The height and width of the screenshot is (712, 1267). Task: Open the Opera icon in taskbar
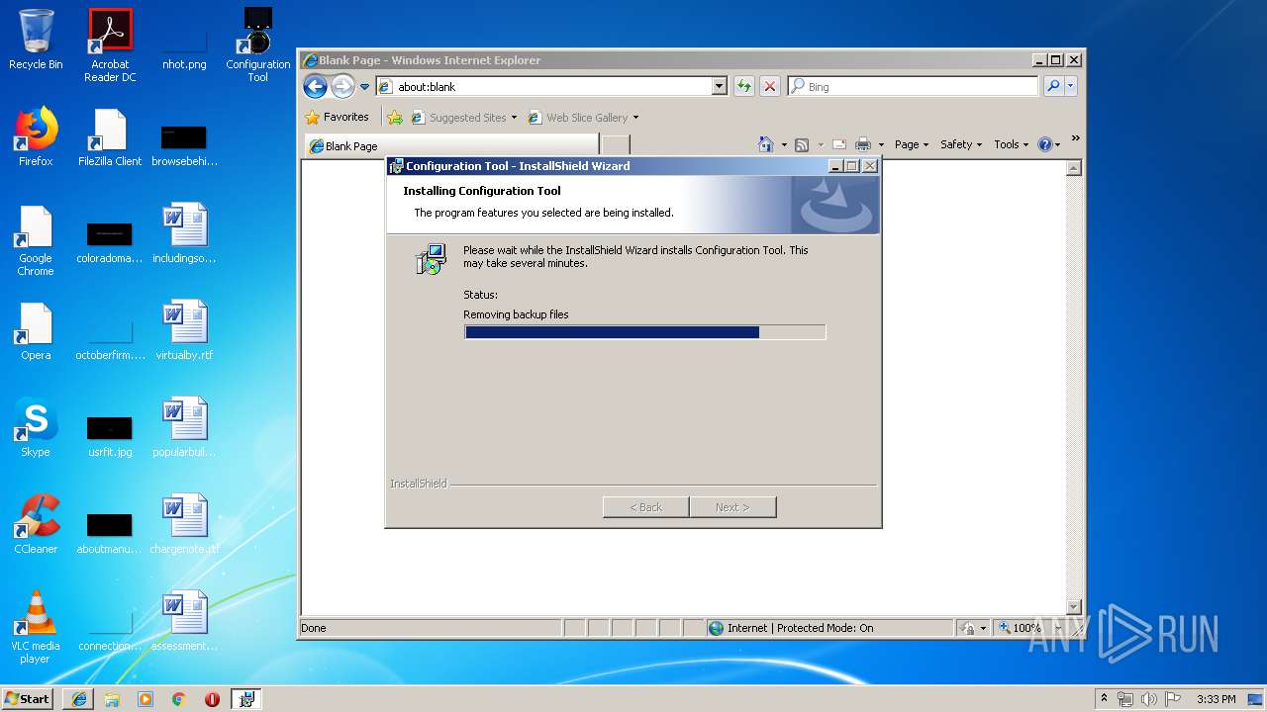tap(212, 699)
